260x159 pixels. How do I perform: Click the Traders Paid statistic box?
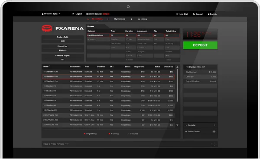click(63, 39)
